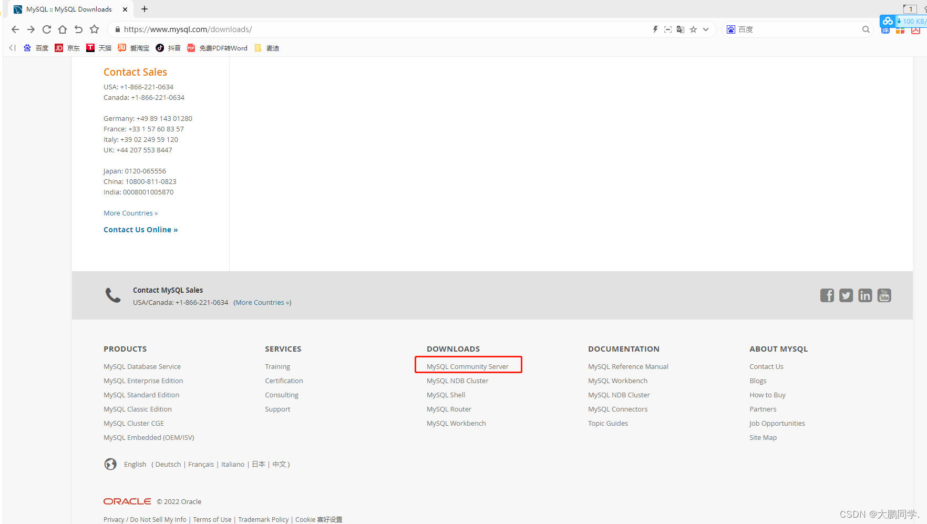Open the Facebook social icon
This screenshot has width=927, height=524.
[827, 295]
